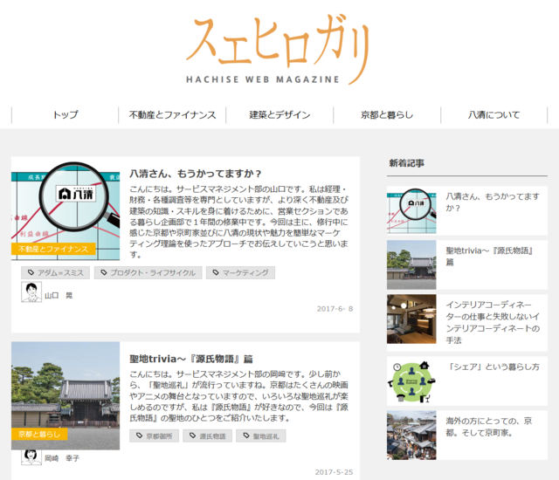Open the トップ menu item

(66, 115)
